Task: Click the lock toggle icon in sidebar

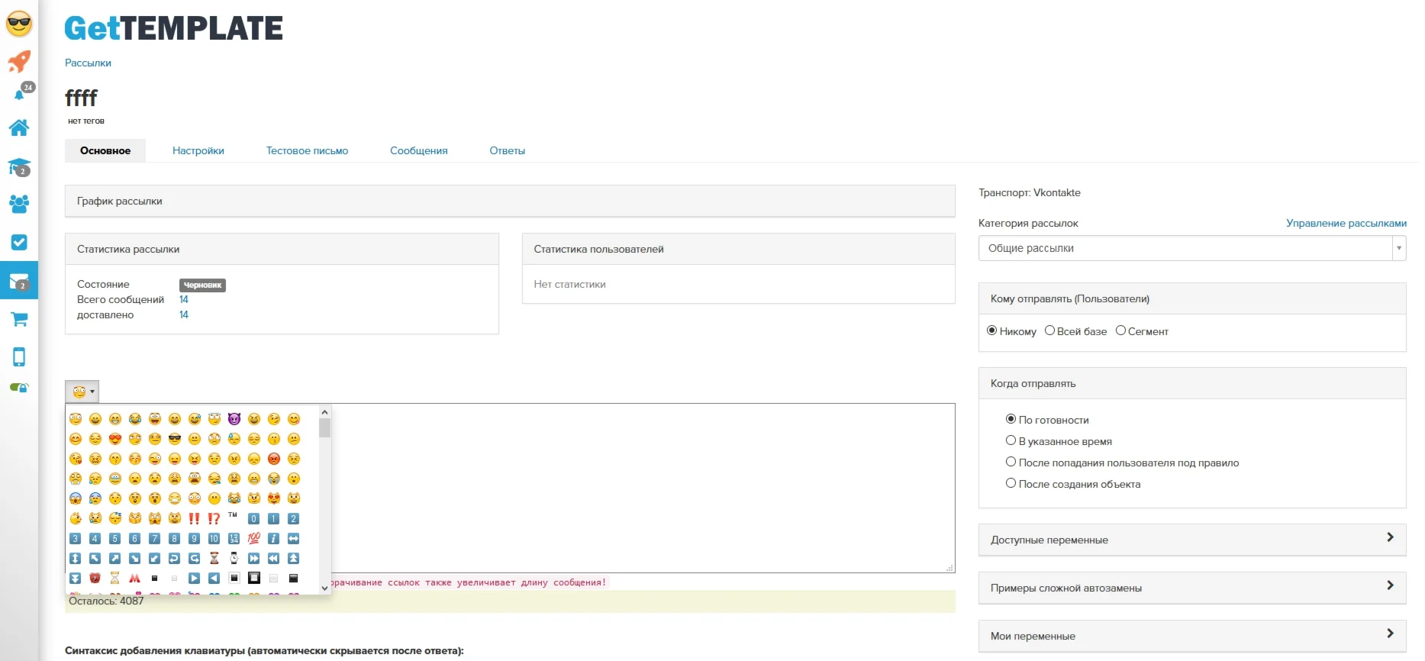Action: (19, 388)
